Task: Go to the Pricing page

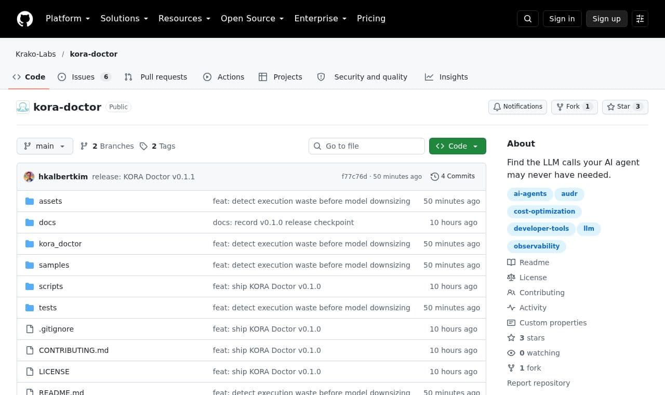Action: pyautogui.click(x=371, y=19)
